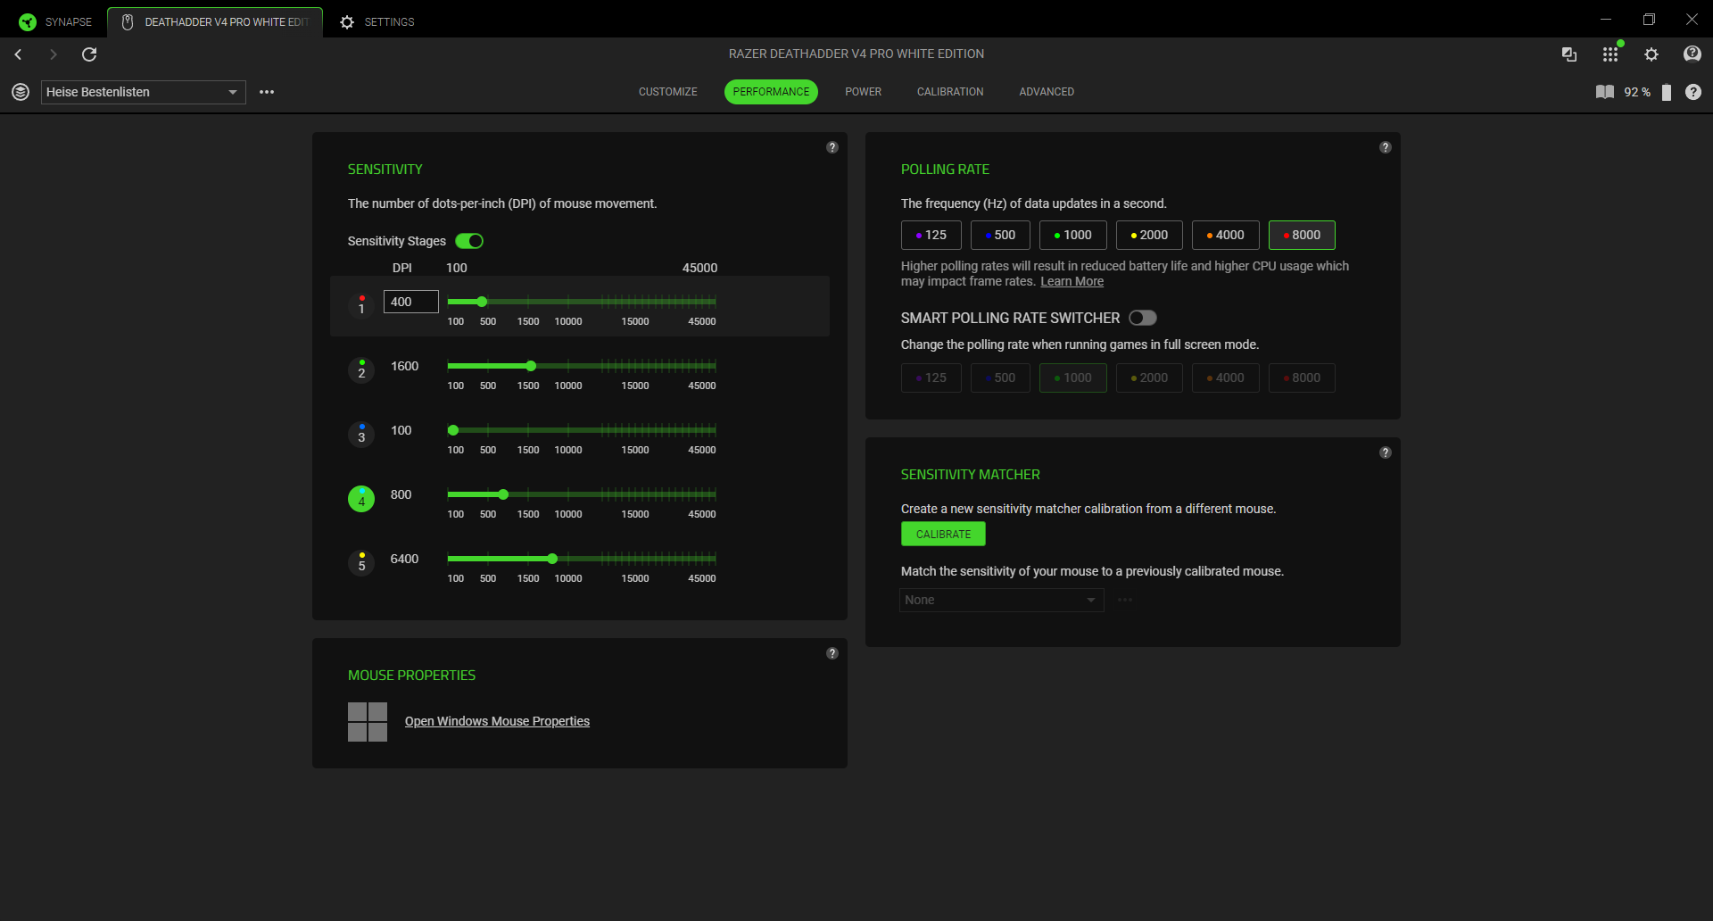1713x921 pixels.
Task: Open the Windows logo in Mouse Properties
Action: coord(367,721)
